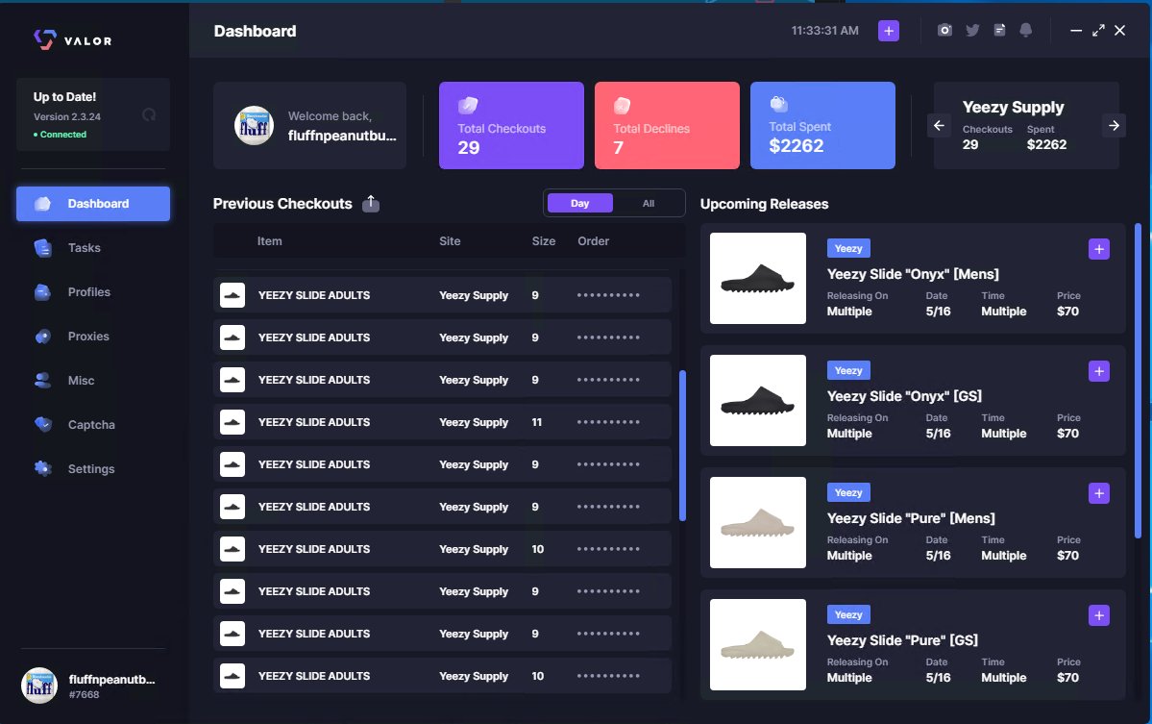Click the Yeezy tag on Pure [GS] card
The image size is (1152, 724).
coord(848,614)
